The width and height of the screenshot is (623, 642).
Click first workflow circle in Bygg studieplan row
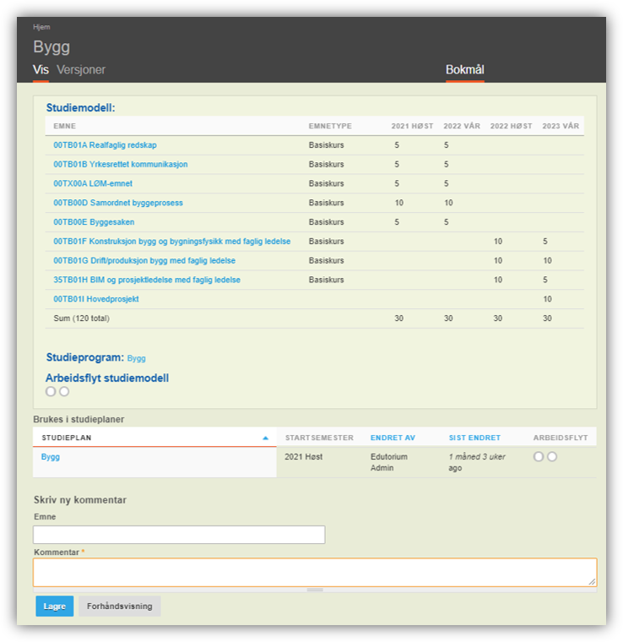coord(539,456)
